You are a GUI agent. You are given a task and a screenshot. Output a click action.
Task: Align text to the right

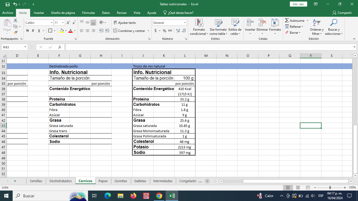[x=93, y=31]
